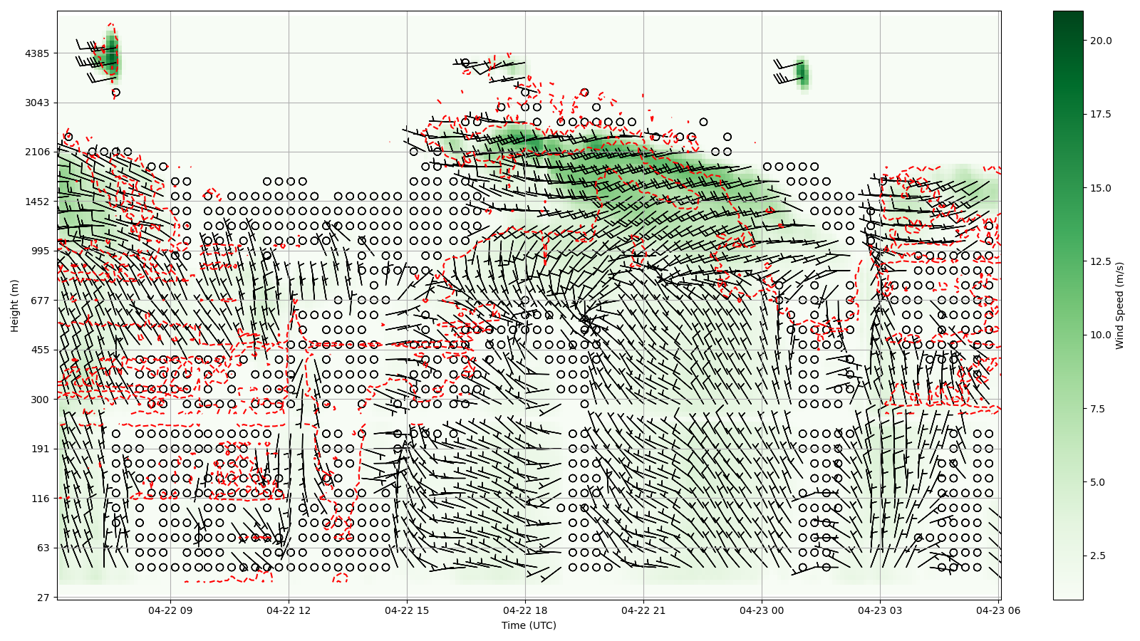This screenshot has height=641, width=1140.
Task: Click the 04-22 18 time tick label
Action: coord(525,610)
